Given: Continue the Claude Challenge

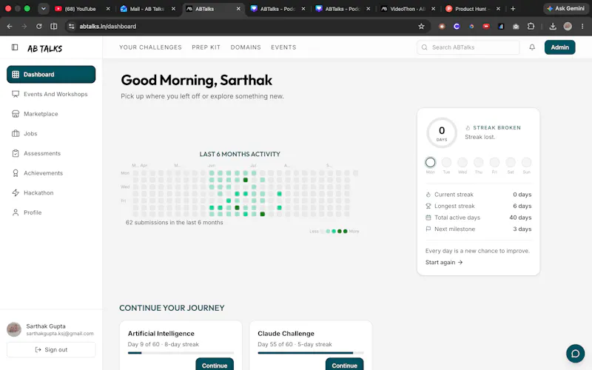Looking at the screenshot, I should (x=344, y=365).
